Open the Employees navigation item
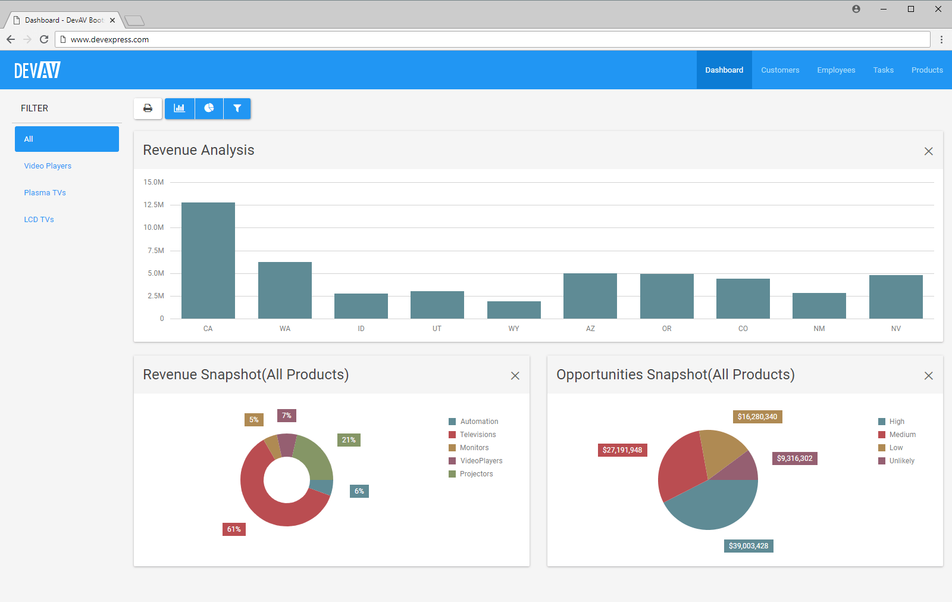The width and height of the screenshot is (952, 602). (836, 70)
